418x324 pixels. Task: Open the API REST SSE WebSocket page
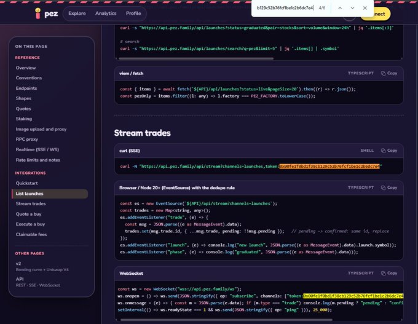tap(38, 282)
